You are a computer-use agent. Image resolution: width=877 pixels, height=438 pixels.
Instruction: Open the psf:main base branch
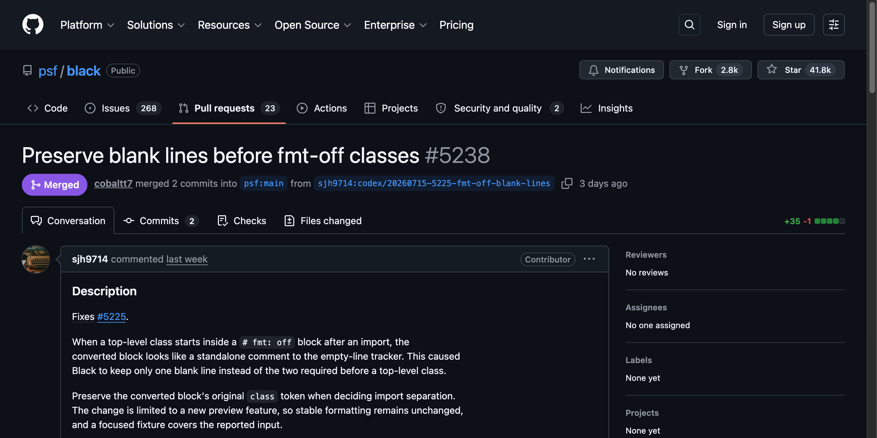(263, 183)
